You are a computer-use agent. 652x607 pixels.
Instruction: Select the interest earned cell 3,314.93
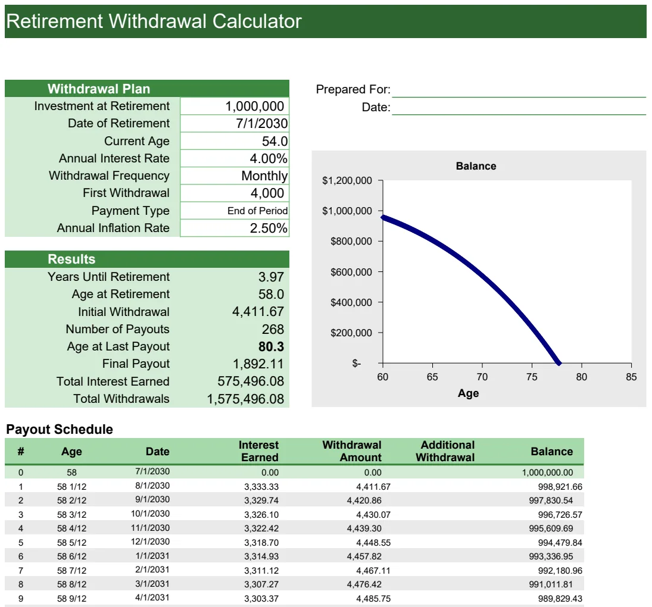[x=261, y=556]
